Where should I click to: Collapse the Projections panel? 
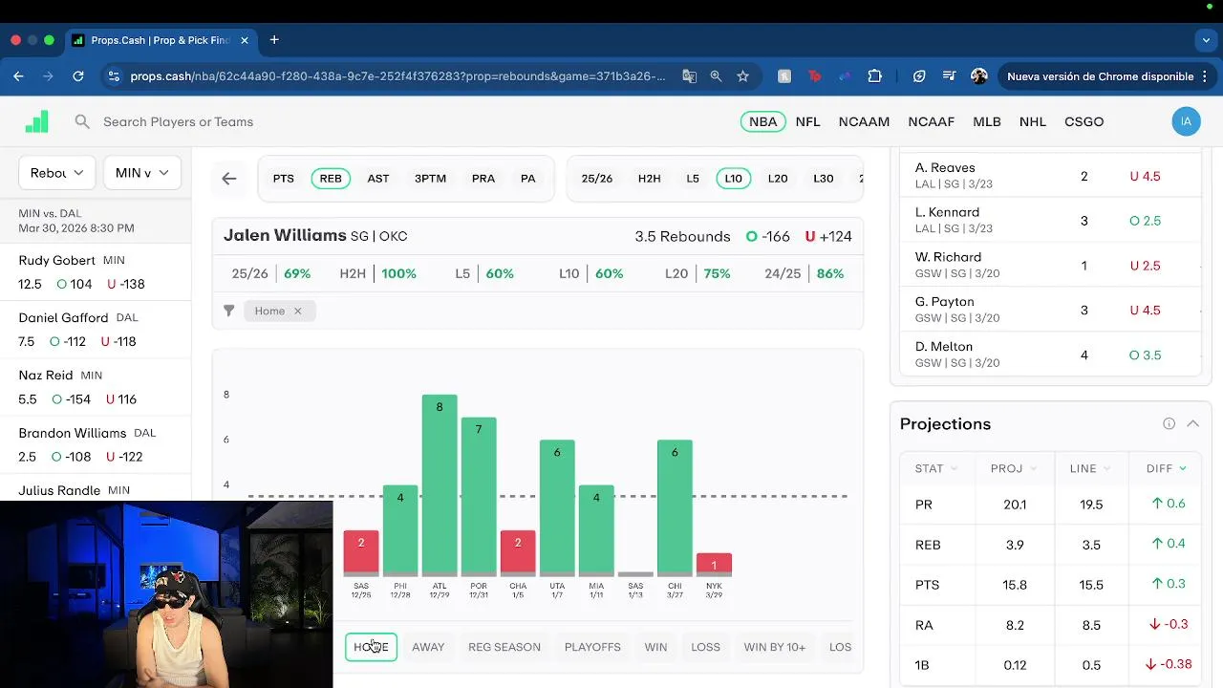1192,424
